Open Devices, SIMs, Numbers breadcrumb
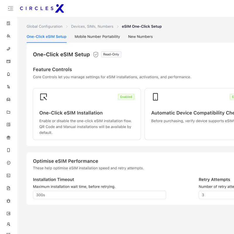This screenshot has height=234, width=234. coord(92,26)
